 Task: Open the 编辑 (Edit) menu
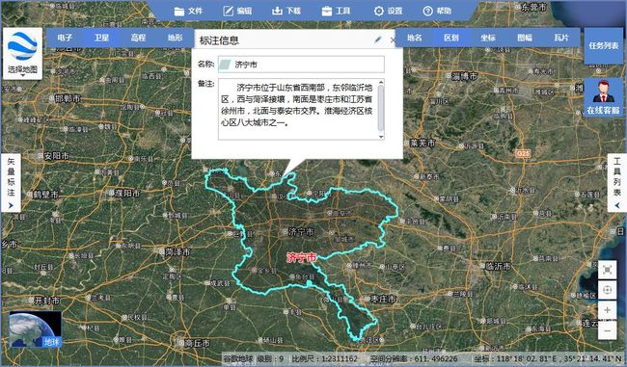pos(237,11)
